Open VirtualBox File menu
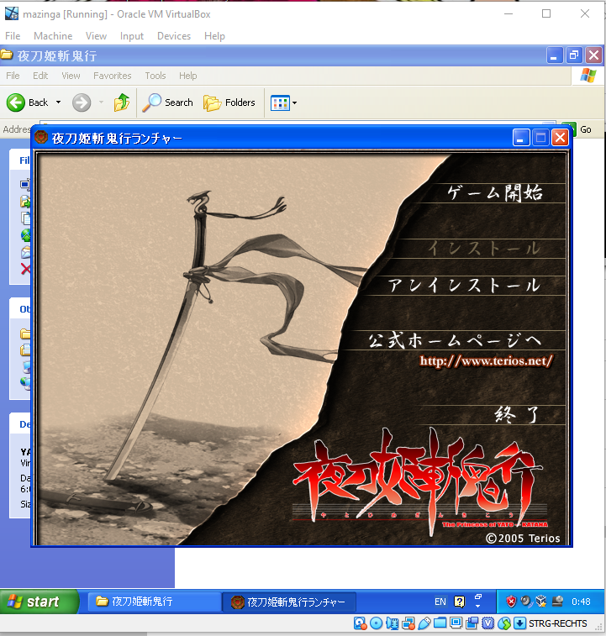 tap(13, 36)
